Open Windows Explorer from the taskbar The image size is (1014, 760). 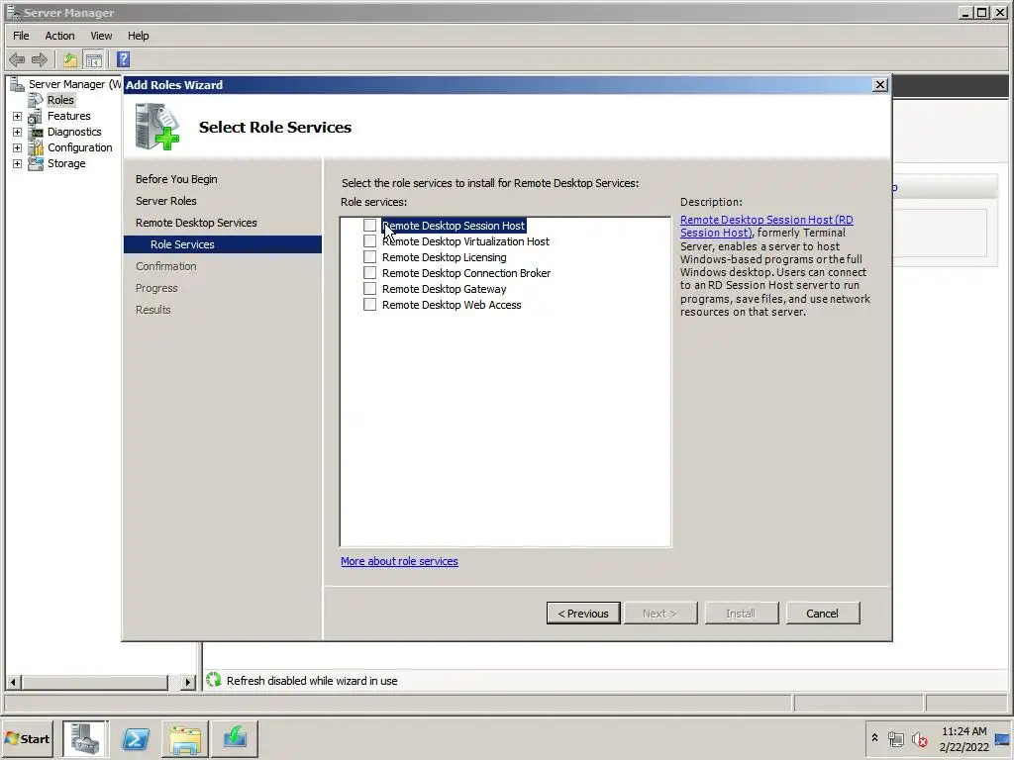[185, 738]
